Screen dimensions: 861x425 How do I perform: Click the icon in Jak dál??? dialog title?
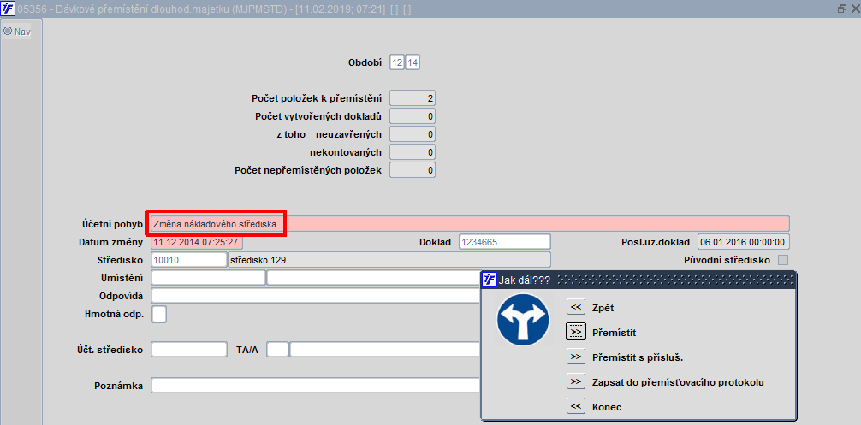pyautogui.click(x=490, y=280)
